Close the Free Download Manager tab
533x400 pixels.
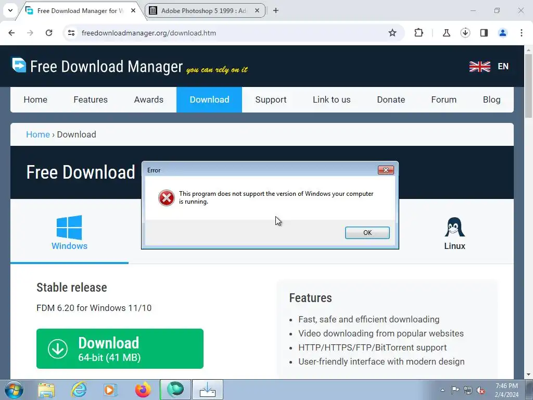pos(133,10)
